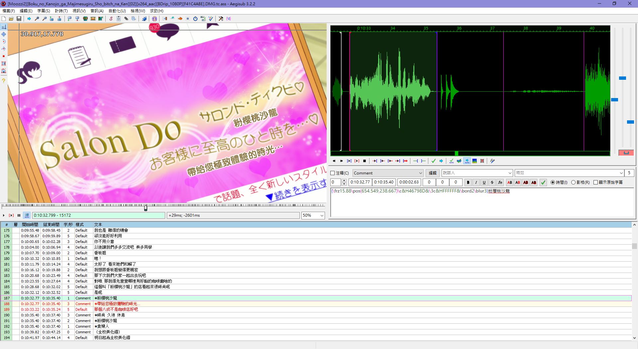Open visual typesetting help question mark
This screenshot has height=349, width=638.
(4, 80)
